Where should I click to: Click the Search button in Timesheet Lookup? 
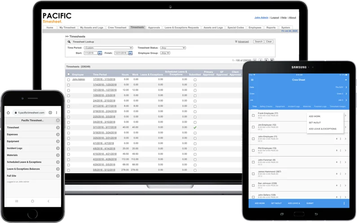pyautogui.click(x=258, y=41)
